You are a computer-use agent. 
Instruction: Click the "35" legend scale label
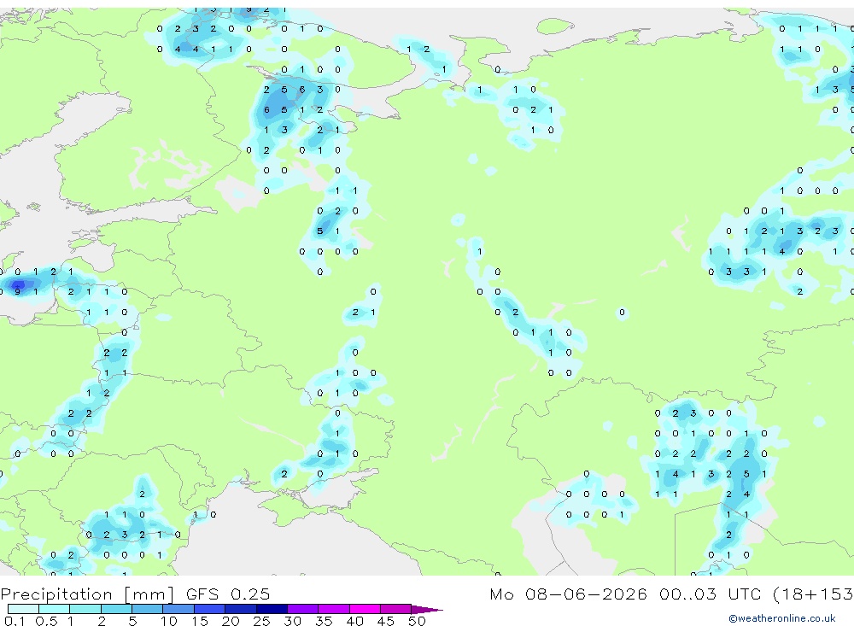click(324, 621)
